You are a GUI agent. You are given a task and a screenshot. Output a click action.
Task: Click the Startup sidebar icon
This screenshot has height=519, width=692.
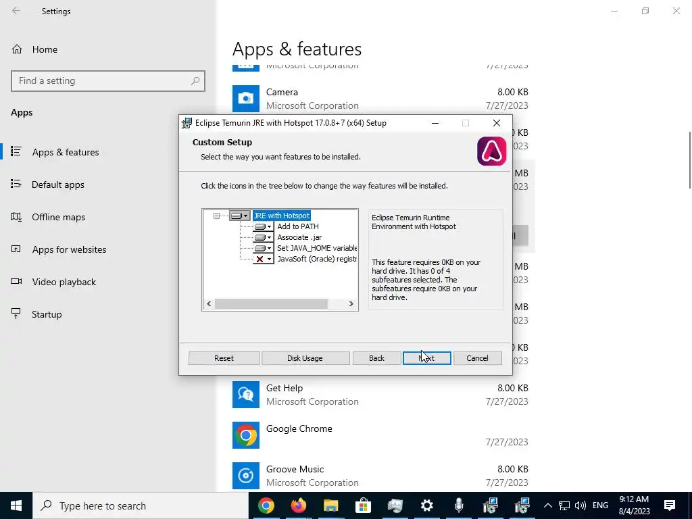pyautogui.click(x=16, y=314)
